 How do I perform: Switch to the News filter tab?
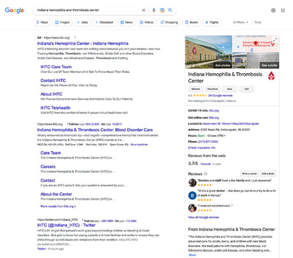[126, 22]
